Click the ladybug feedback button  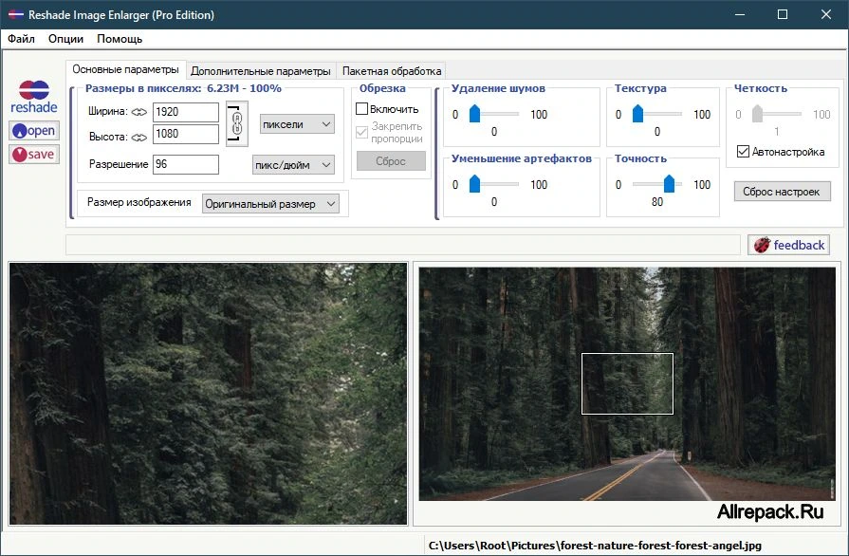point(789,245)
